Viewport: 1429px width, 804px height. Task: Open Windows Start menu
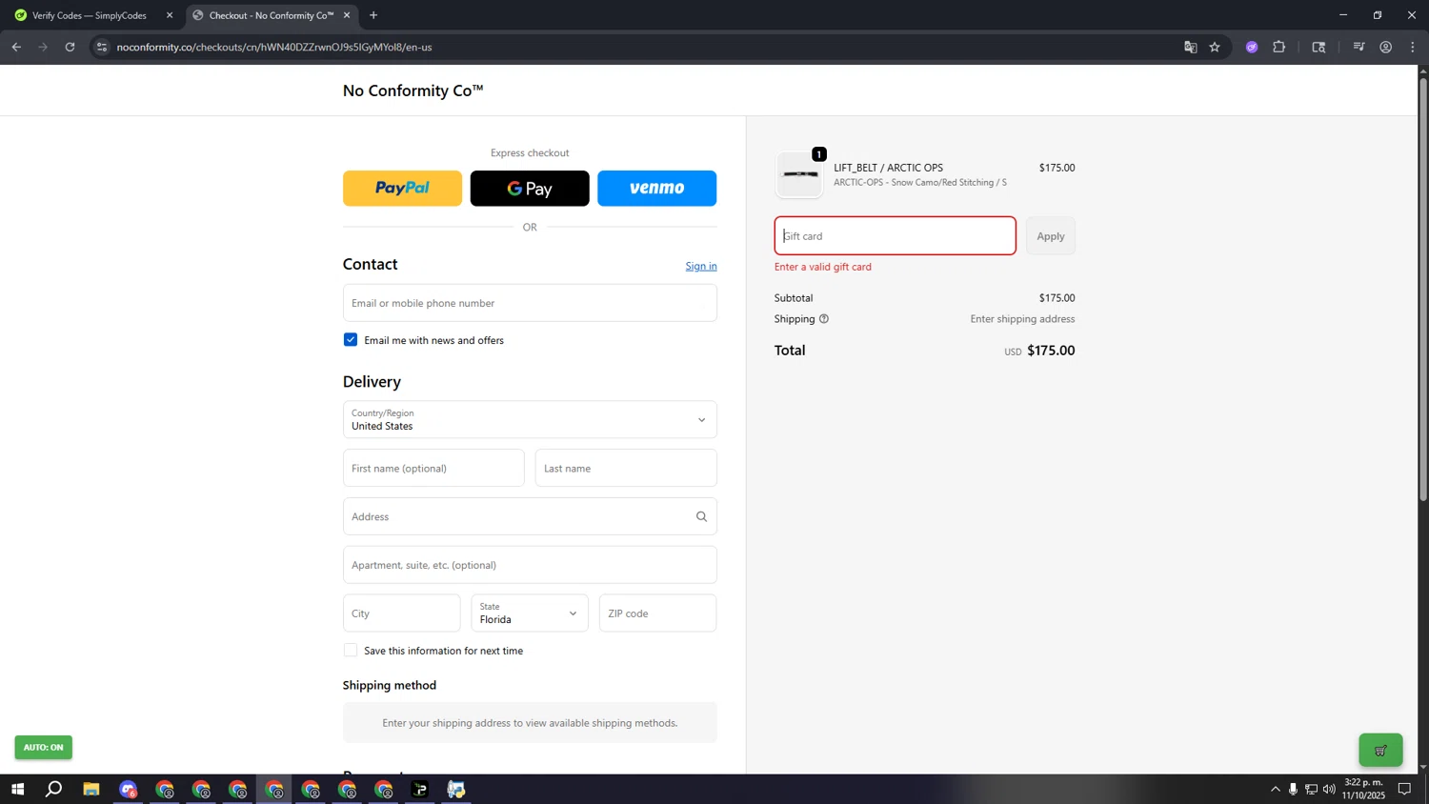click(17, 789)
